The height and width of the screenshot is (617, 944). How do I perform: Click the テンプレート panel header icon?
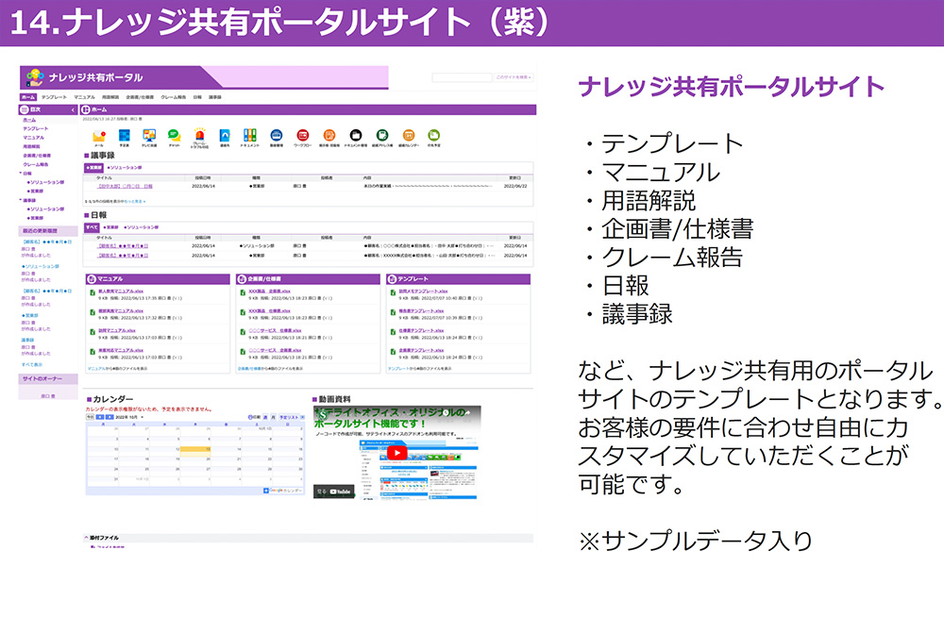pyautogui.click(x=392, y=279)
